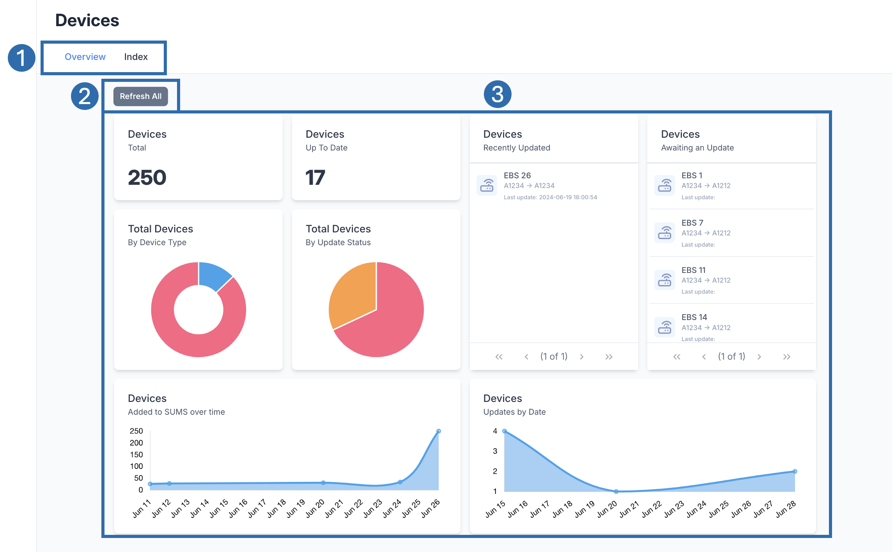The width and height of the screenshot is (896, 552).
Task: Click the EBS 14 device icon
Action: coord(664,327)
